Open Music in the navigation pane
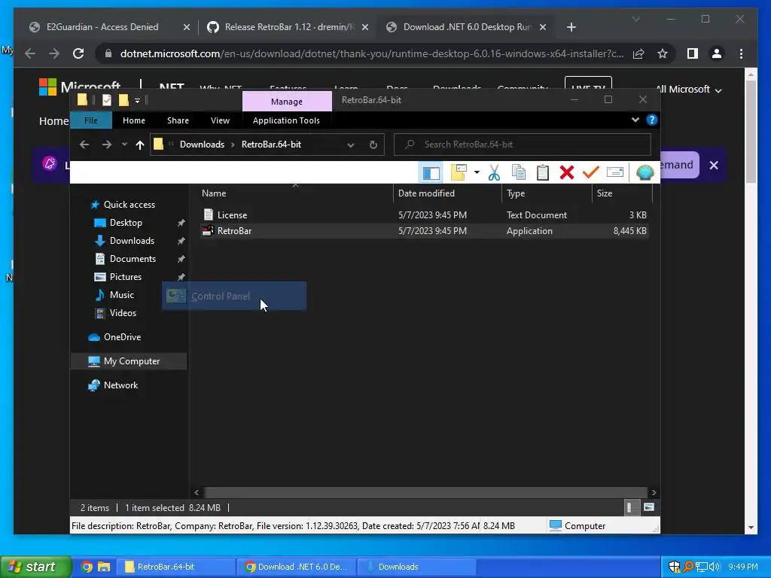 click(121, 295)
